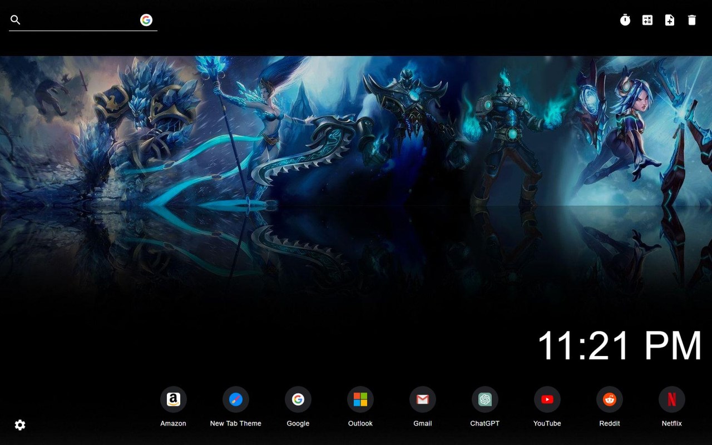This screenshot has width=712, height=445.
Task: Add a new note with the page-plus icon
Action: pos(670,20)
